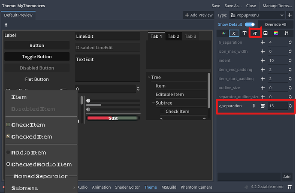Open the Submenu arrow in popup
Screen dimensions: 296x193
click(74, 187)
